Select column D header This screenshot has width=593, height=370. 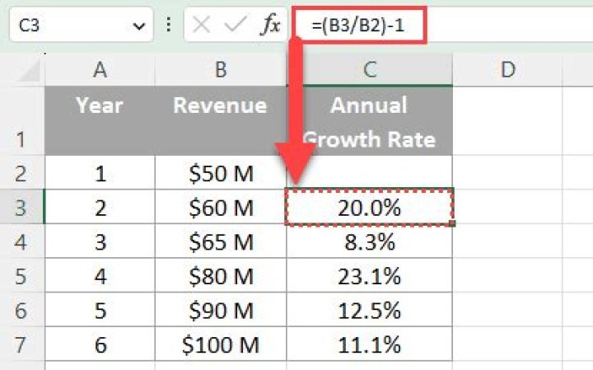[507, 70]
